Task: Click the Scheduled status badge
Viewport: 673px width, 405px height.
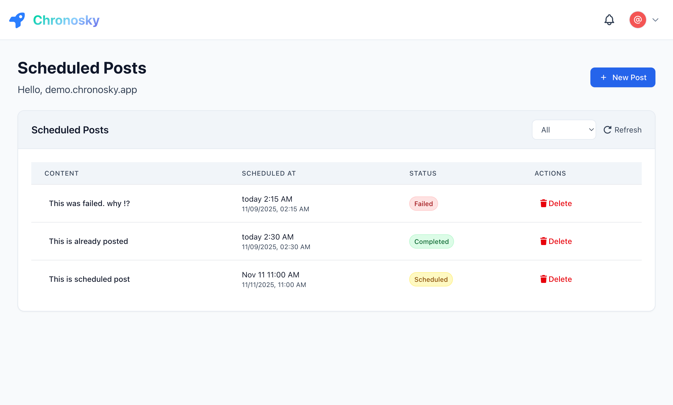Action: click(431, 279)
